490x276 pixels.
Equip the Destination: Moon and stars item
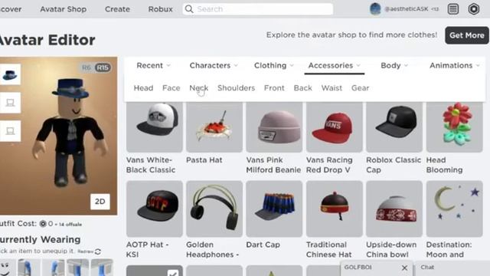[454, 209]
